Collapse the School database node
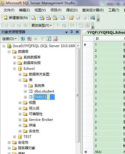125x154 pixels. [14, 69]
